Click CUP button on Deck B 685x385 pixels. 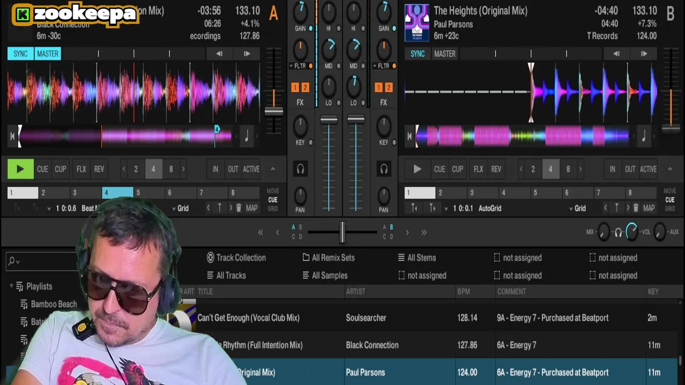coord(458,169)
